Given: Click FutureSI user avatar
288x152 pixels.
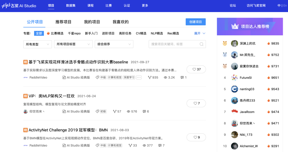Looking at the screenshot, I should click(x=234, y=78).
